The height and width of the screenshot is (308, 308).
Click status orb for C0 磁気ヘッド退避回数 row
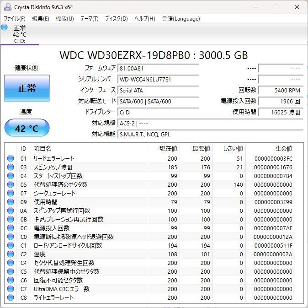pyautogui.click(x=11, y=237)
